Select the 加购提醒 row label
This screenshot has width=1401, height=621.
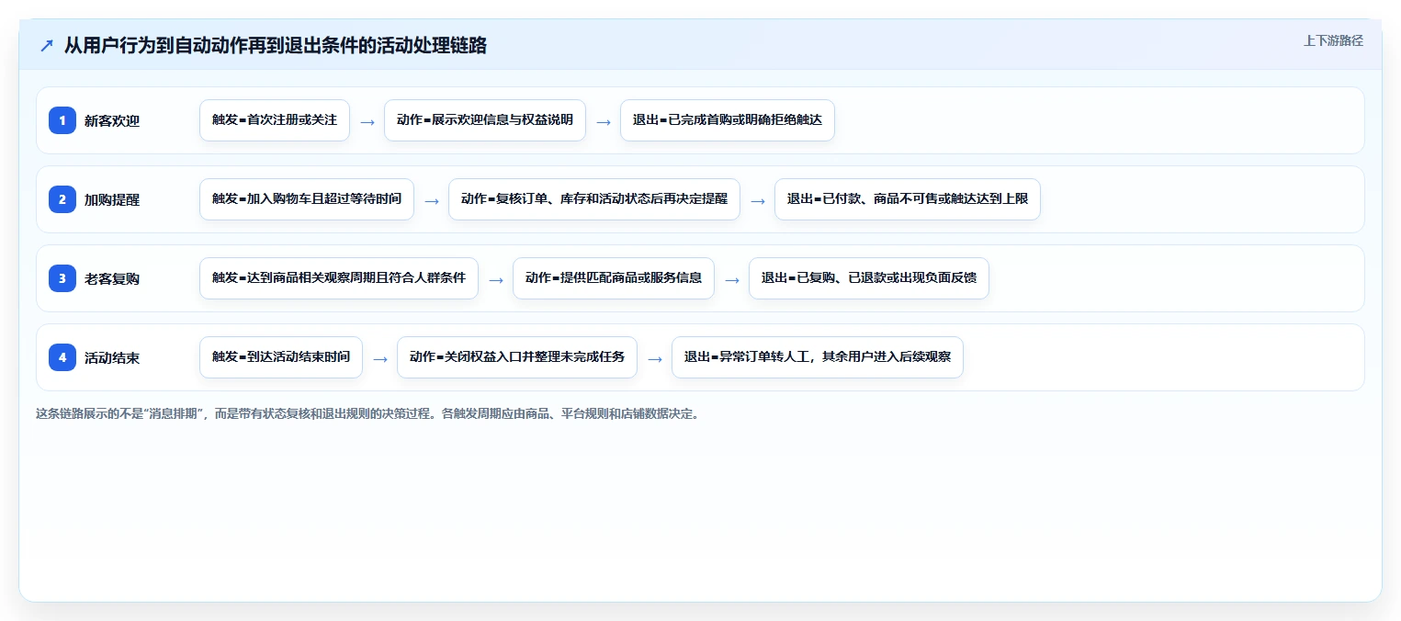coord(112,199)
